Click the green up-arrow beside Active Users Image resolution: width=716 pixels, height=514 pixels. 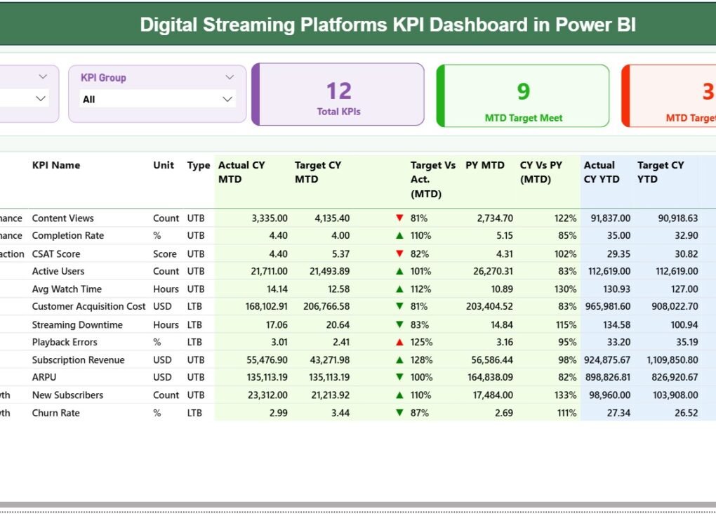(400, 271)
